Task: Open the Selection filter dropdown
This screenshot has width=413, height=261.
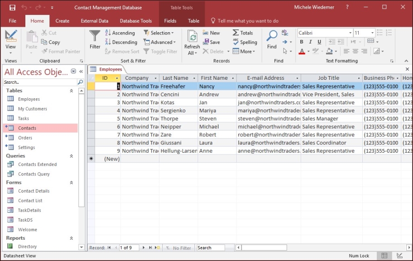Action: click(158, 33)
